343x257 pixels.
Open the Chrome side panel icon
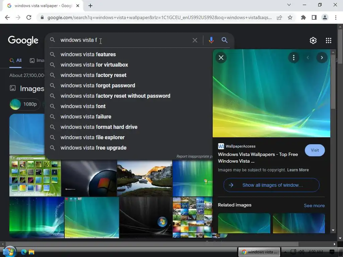(314, 17)
